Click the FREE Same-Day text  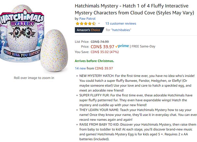coord(143,46)
